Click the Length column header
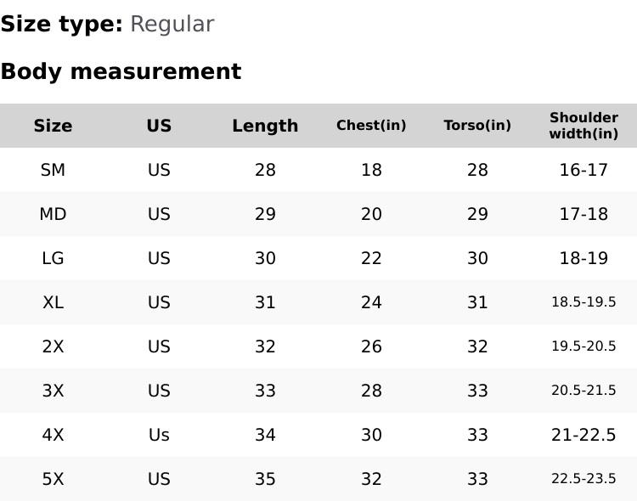Image resolution: width=637 pixels, height=501 pixels. coord(265,126)
